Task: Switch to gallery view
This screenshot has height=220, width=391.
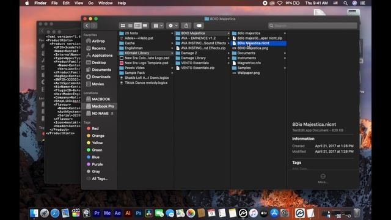Action: pos(145,26)
